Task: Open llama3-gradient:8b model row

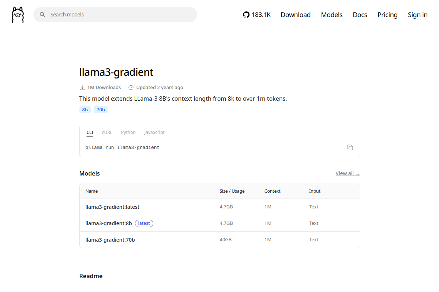Action: coord(220,223)
